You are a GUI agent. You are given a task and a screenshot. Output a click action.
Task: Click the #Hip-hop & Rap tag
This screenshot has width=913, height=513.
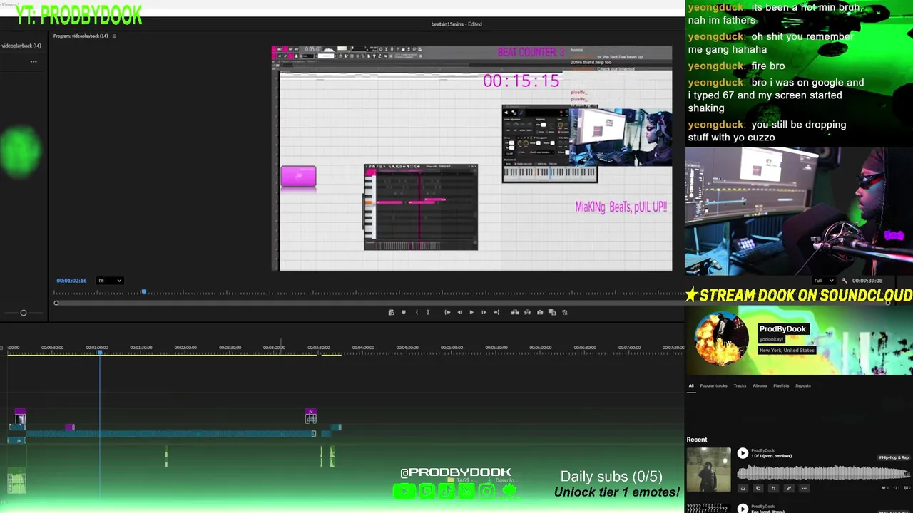893,457
